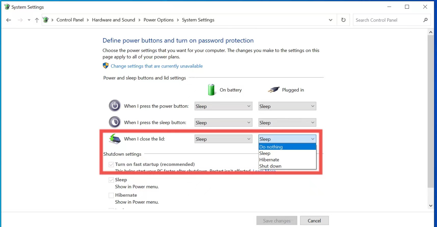
Task: Click the power button icon
Action: coord(115,106)
